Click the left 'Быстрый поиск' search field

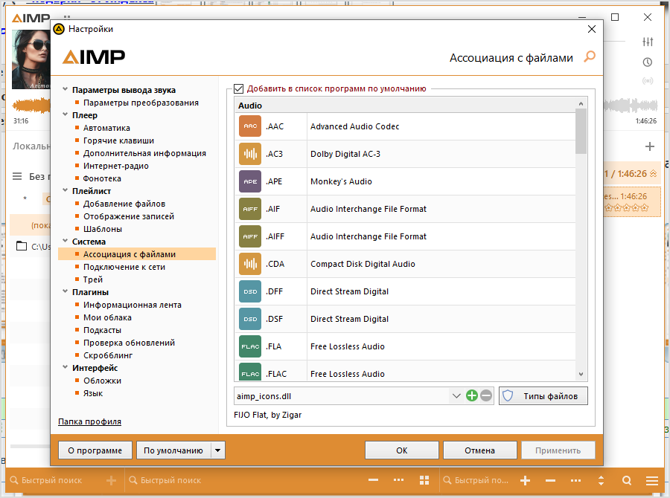(51, 480)
